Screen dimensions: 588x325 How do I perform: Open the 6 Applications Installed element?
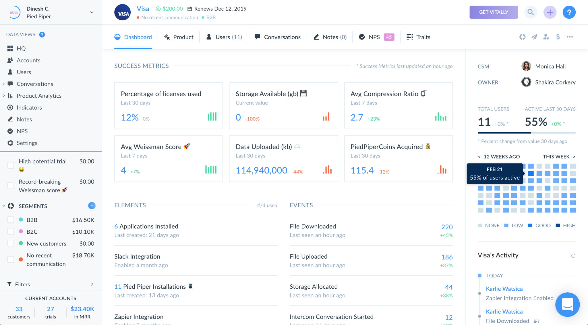point(146,226)
